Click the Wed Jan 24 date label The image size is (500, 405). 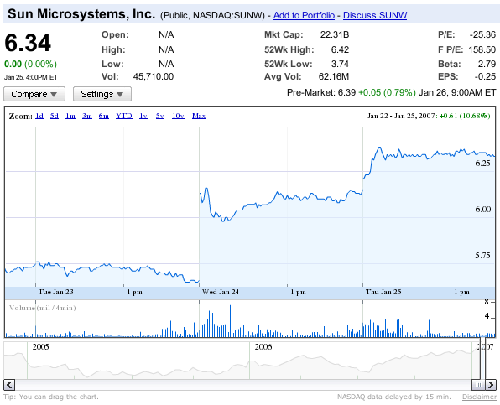(221, 292)
